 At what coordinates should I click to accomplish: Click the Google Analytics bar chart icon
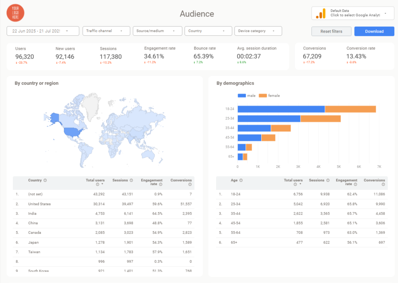pyautogui.click(x=321, y=14)
